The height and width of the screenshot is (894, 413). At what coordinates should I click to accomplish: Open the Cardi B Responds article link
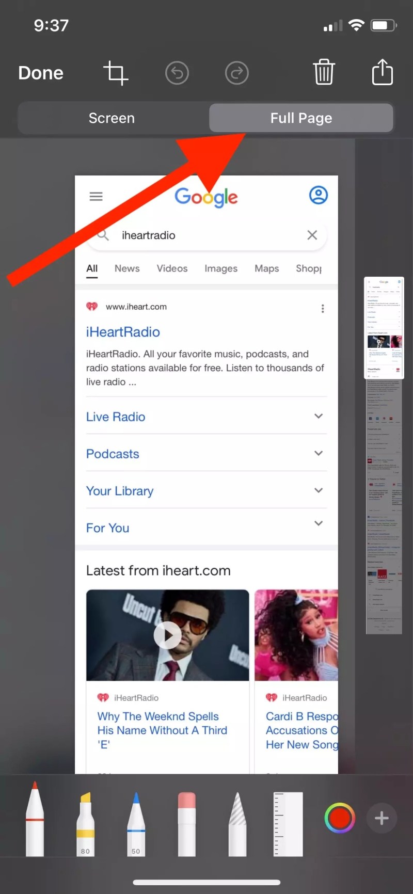click(302, 730)
